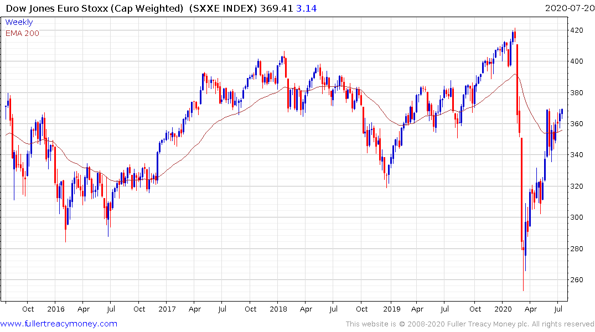Click the Weekly interval label
This screenshot has height=332, width=595.
(19, 22)
